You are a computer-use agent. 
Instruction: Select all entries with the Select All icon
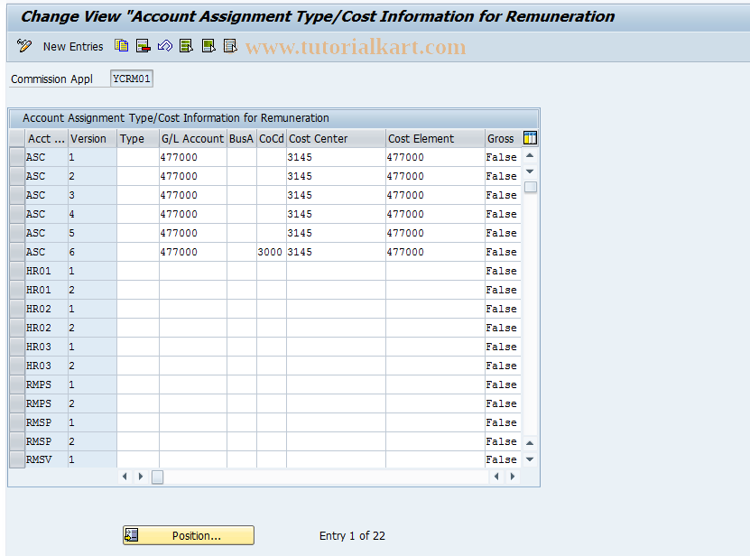[186, 46]
